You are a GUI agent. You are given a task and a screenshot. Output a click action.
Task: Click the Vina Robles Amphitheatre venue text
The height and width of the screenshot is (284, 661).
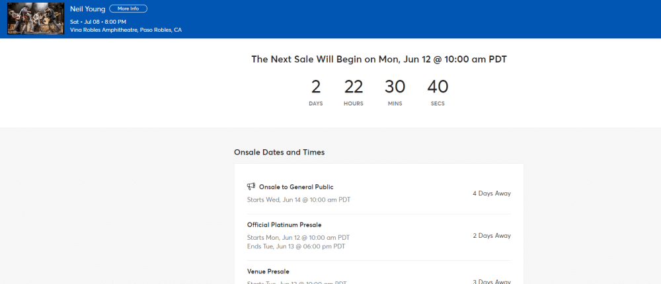[126, 30]
